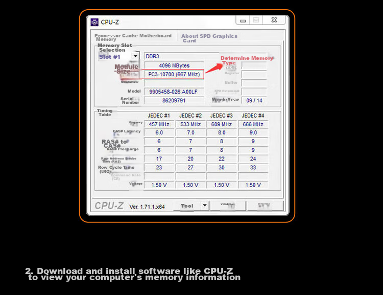Click the version text Ver. 1.71.1.x64
This screenshot has height=295, width=383.
click(147, 207)
